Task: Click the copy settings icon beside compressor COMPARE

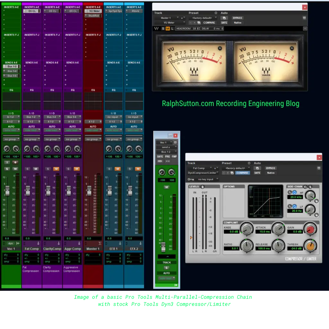Action: point(232,173)
